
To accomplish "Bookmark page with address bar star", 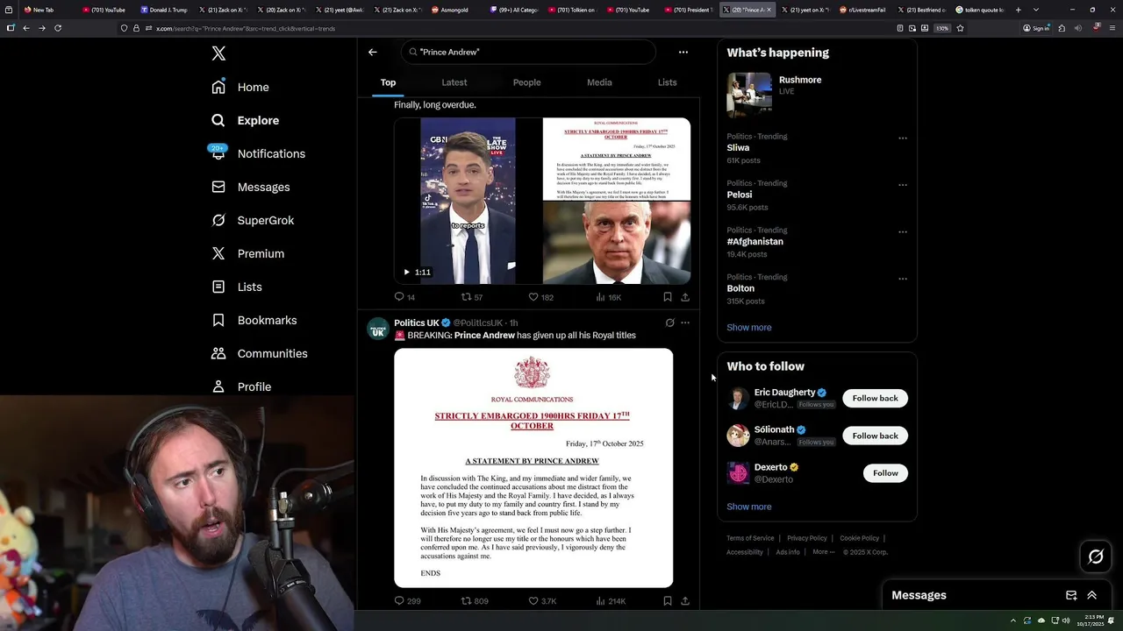I will 960,28.
